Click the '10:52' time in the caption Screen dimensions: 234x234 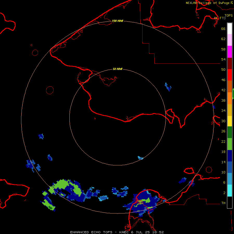(x=158, y=232)
